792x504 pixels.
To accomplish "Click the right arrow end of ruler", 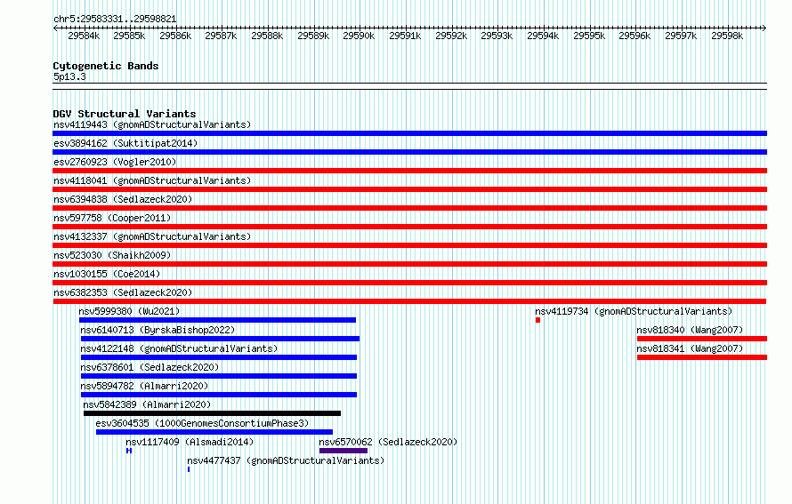I will [764, 28].
